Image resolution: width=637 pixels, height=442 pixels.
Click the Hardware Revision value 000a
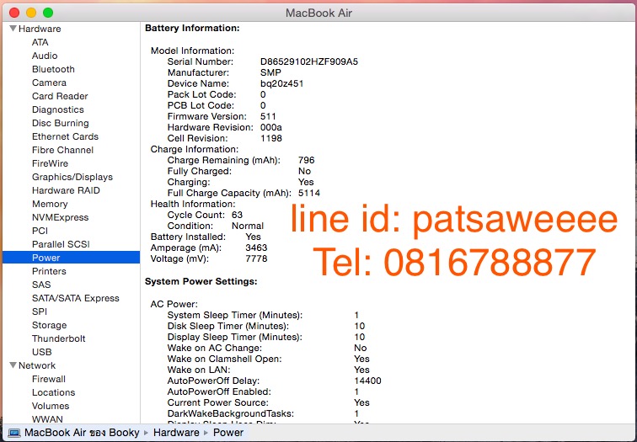point(271,127)
